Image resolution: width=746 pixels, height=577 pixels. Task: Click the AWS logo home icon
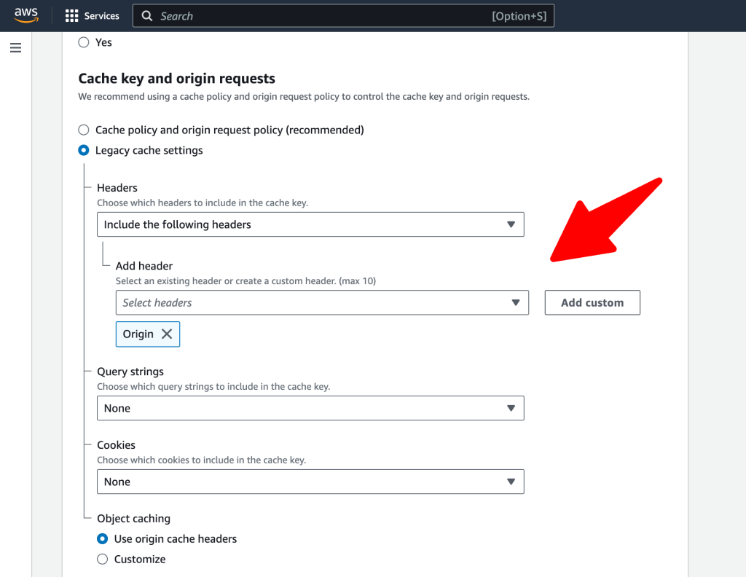(x=26, y=16)
